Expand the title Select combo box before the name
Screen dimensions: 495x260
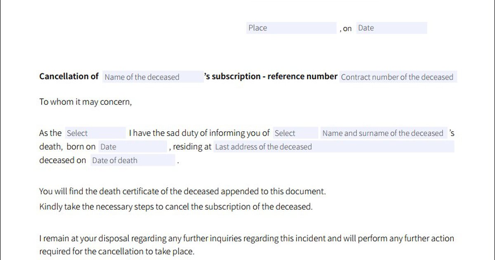tap(295, 133)
